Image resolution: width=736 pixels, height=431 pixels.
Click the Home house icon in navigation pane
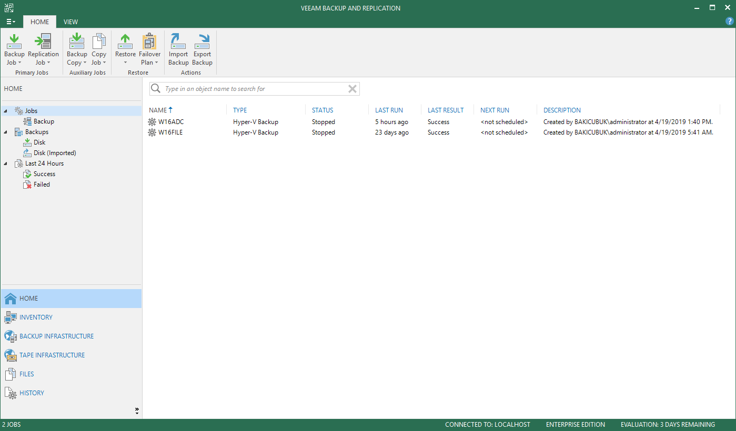click(11, 299)
